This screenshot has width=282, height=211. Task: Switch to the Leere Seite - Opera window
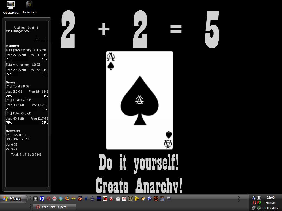(x=54, y=207)
